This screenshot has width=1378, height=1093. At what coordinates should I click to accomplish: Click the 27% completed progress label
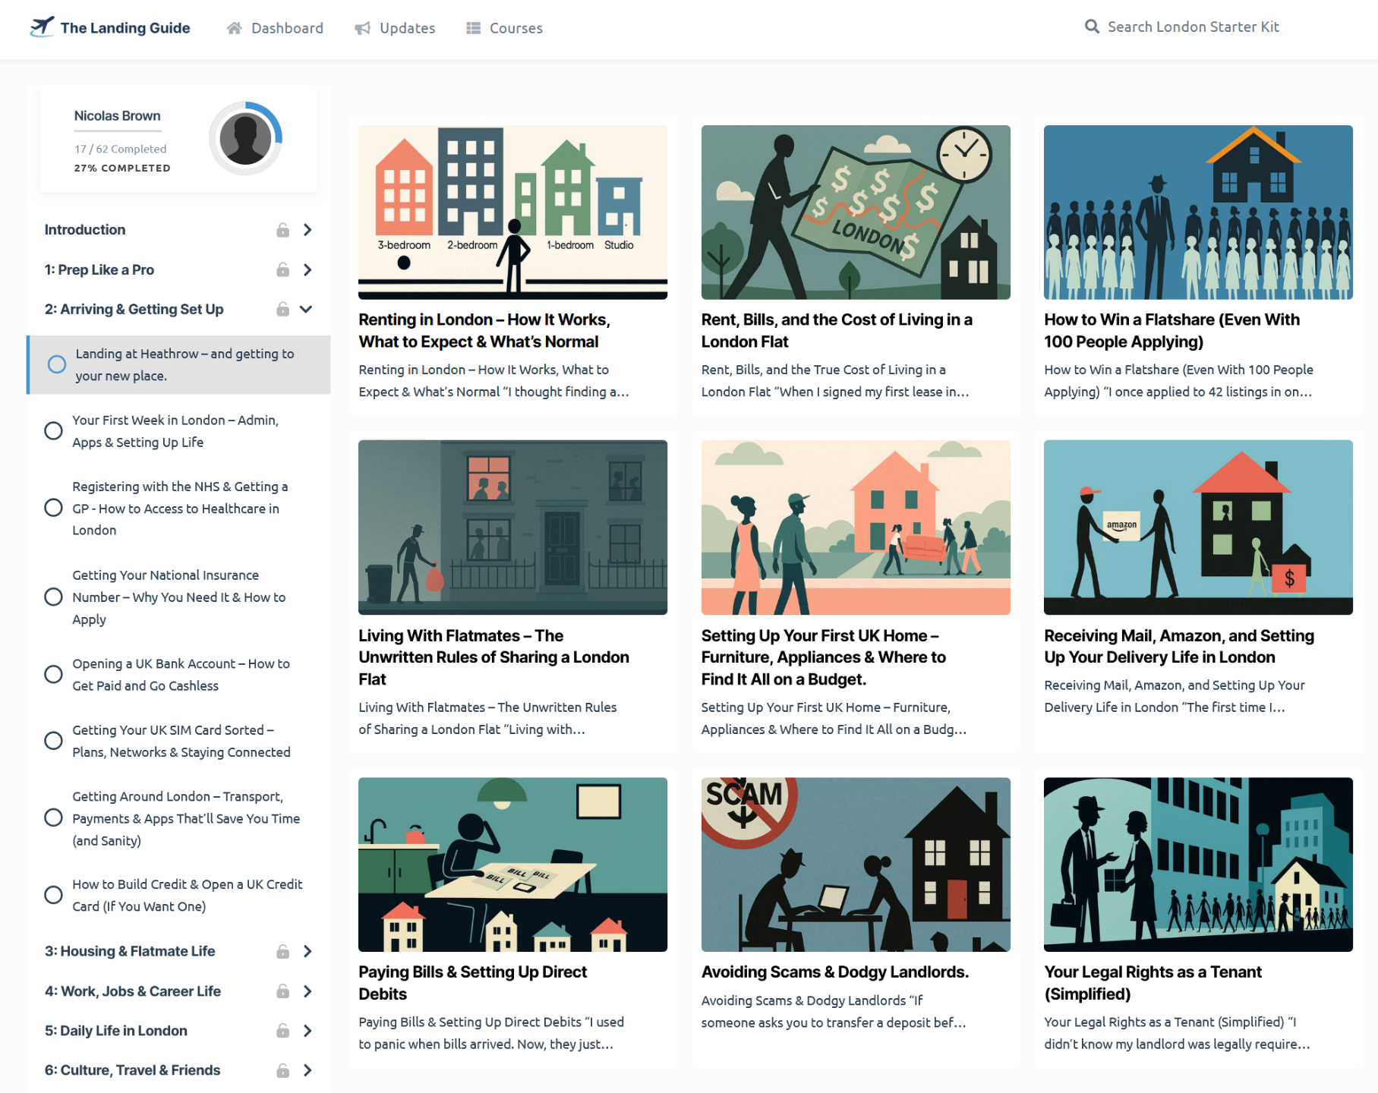pyautogui.click(x=122, y=168)
